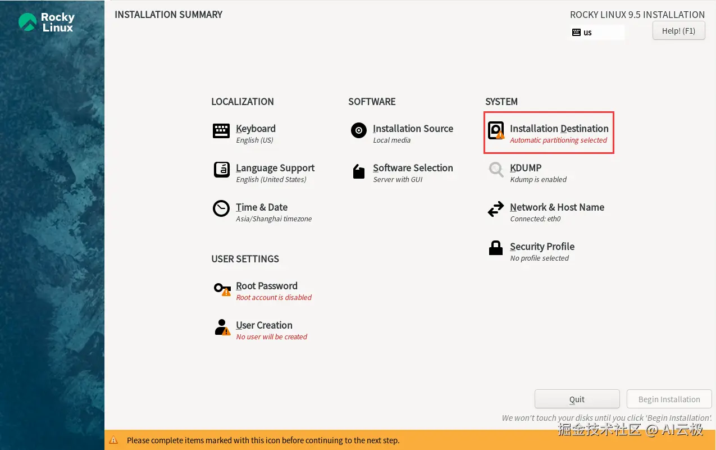Click 'Connected: eth0' status text
This screenshot has height=450, width=716.
pyautogui.click(x=535, y=219)
